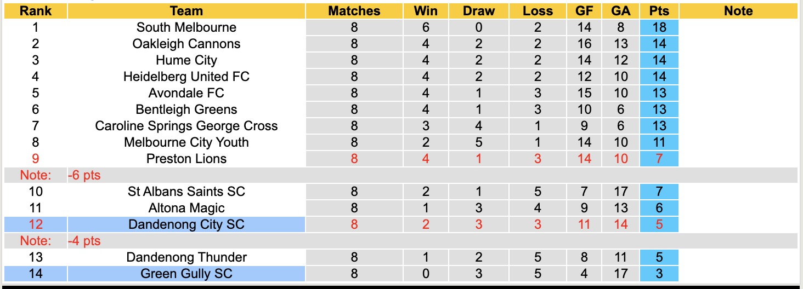Click the Green Gully SC team cell

click(x=186, y=274)
